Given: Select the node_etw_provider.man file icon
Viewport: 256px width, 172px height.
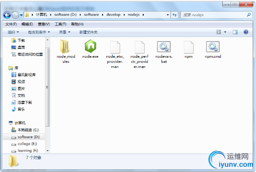Looking at the screenshot, I should [115, 47].
